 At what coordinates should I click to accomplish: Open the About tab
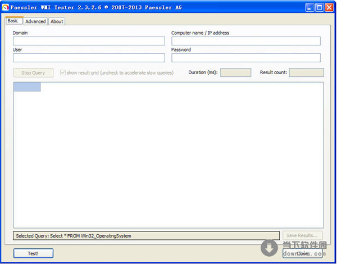tap(57, 21)
